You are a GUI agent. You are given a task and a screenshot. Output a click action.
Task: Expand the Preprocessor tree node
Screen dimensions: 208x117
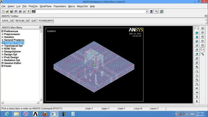[2, 34]
